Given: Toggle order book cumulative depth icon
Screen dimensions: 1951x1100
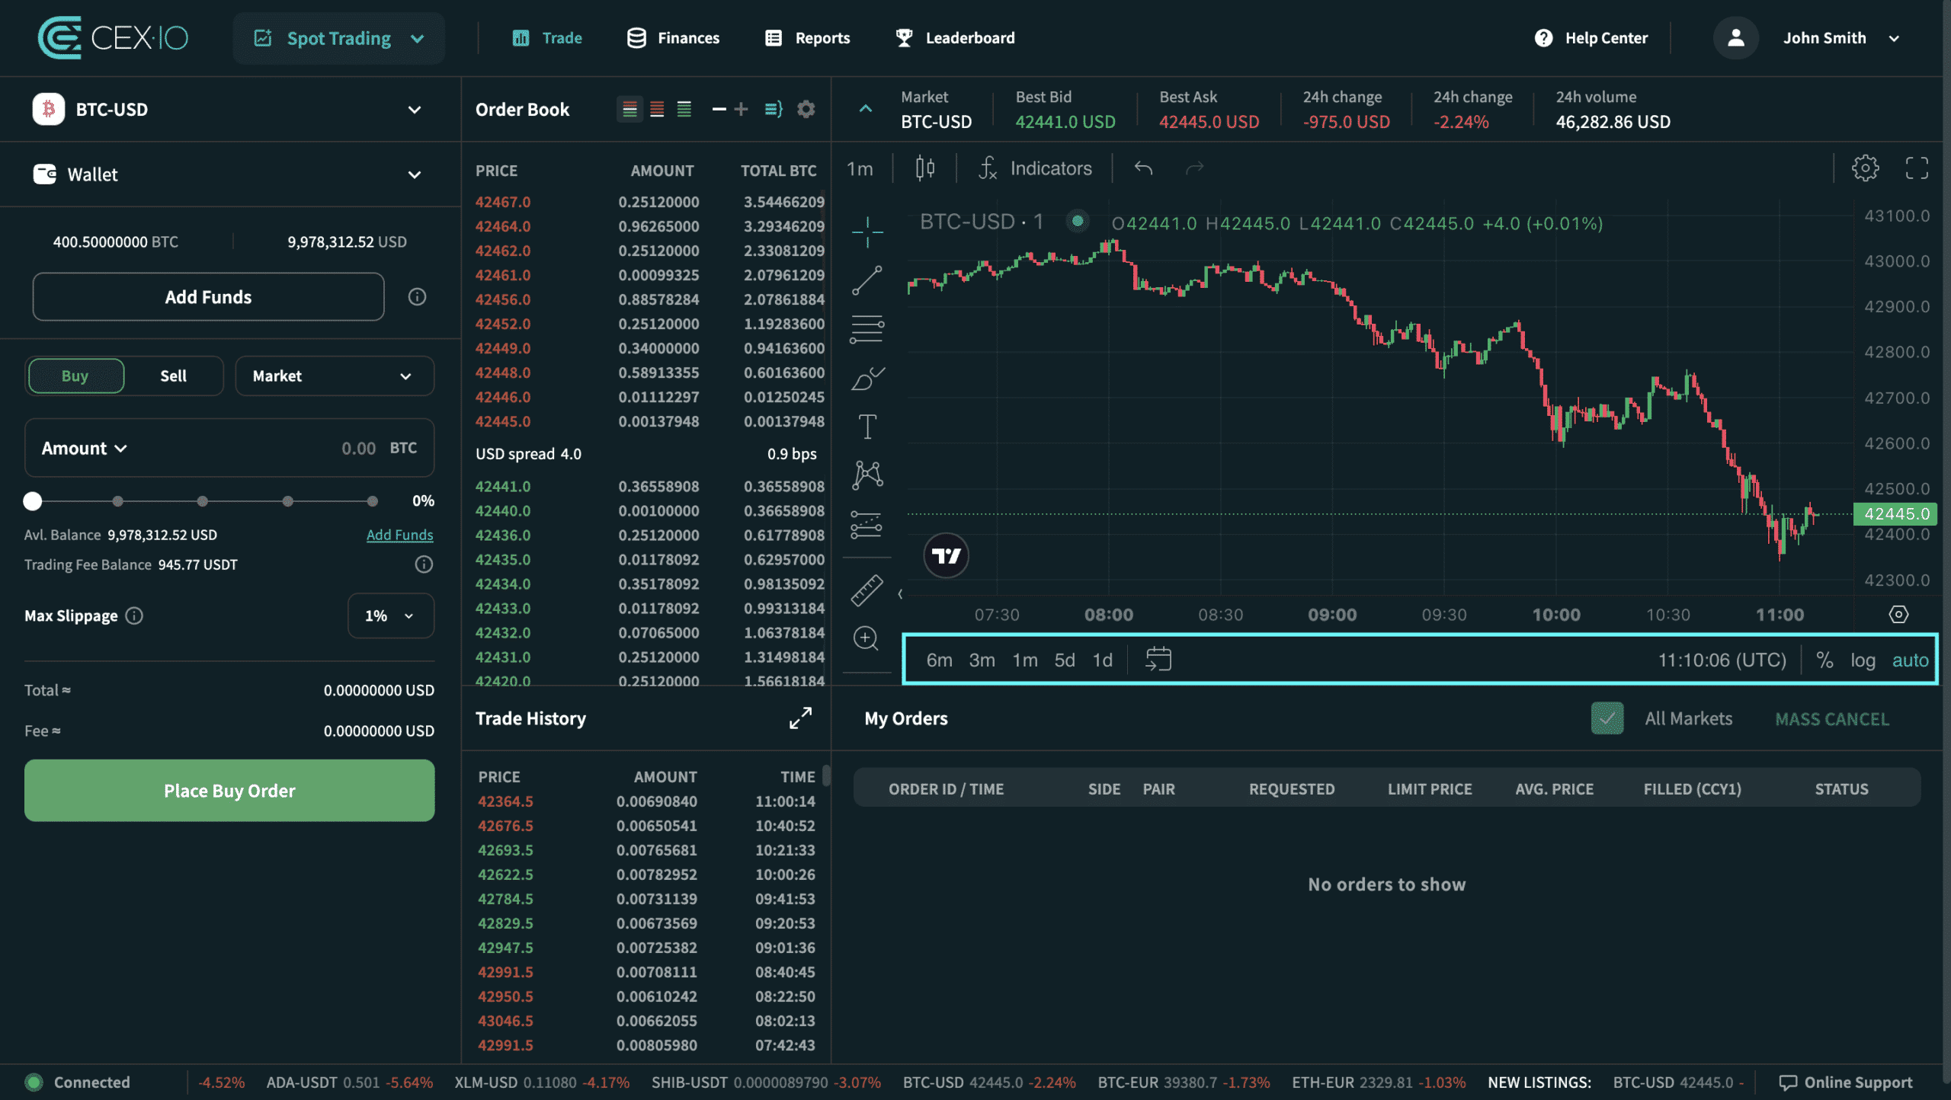Looking at the screenshot, I should [x=774, y=110].
